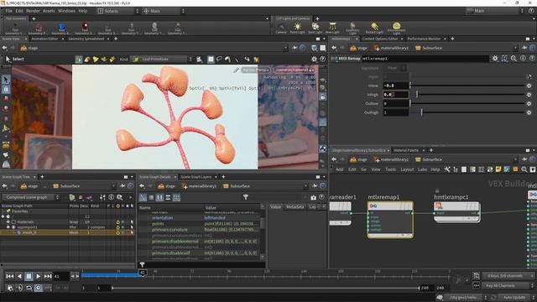Click frame 41 marker on timeline
The width and height of the screenshot is (537, 302).
143,273
